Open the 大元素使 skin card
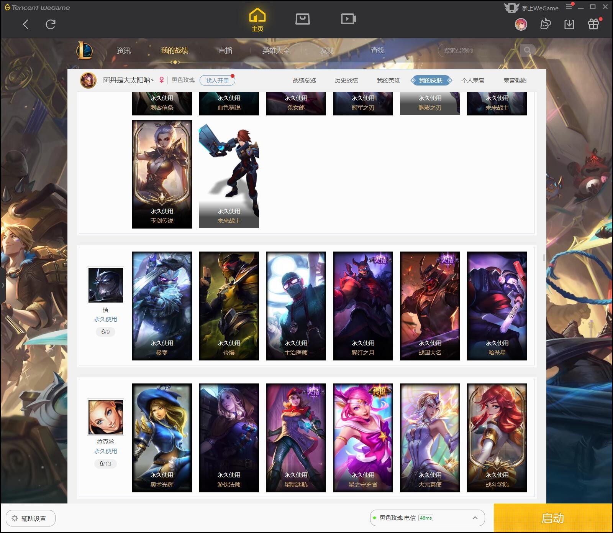Screen dimensions: 613x533 click(430, 438)
